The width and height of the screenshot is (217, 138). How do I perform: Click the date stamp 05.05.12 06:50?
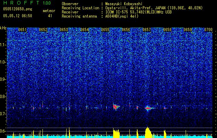(x=18, y=16)
